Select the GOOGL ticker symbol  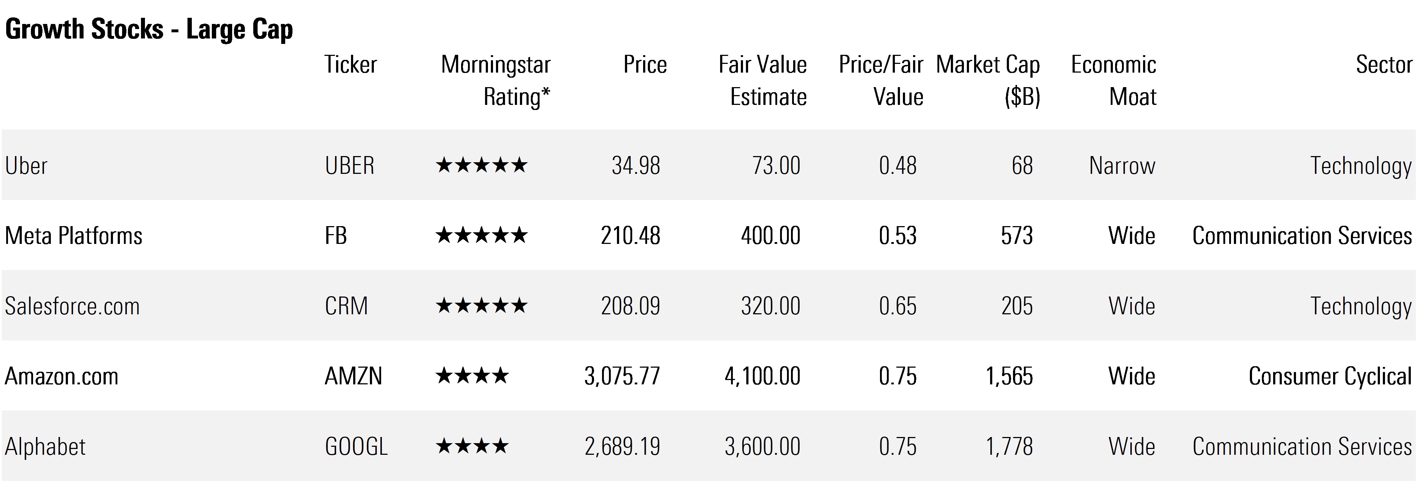tap(356, 446)
